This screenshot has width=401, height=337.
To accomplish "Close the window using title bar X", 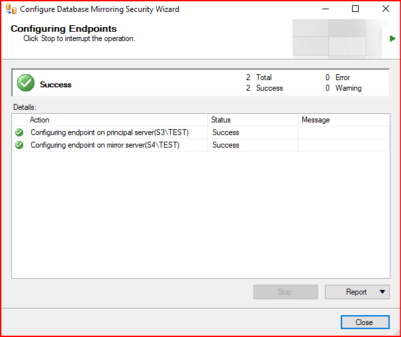I will (385, 9).
